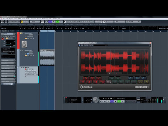Click the 1/3 stutter button in the upper green row
The width and height of the screenshot is (168, 126).
point(118,78)
